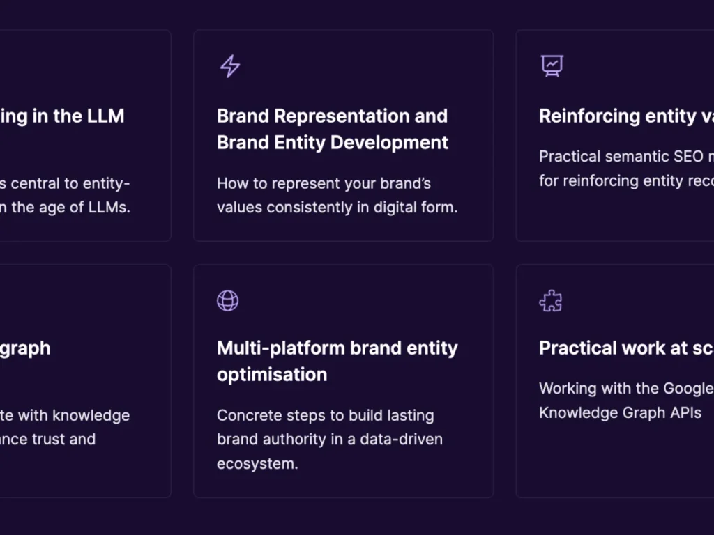
Task: Click the presentation chart icon
Action: [x=552, y=66]
